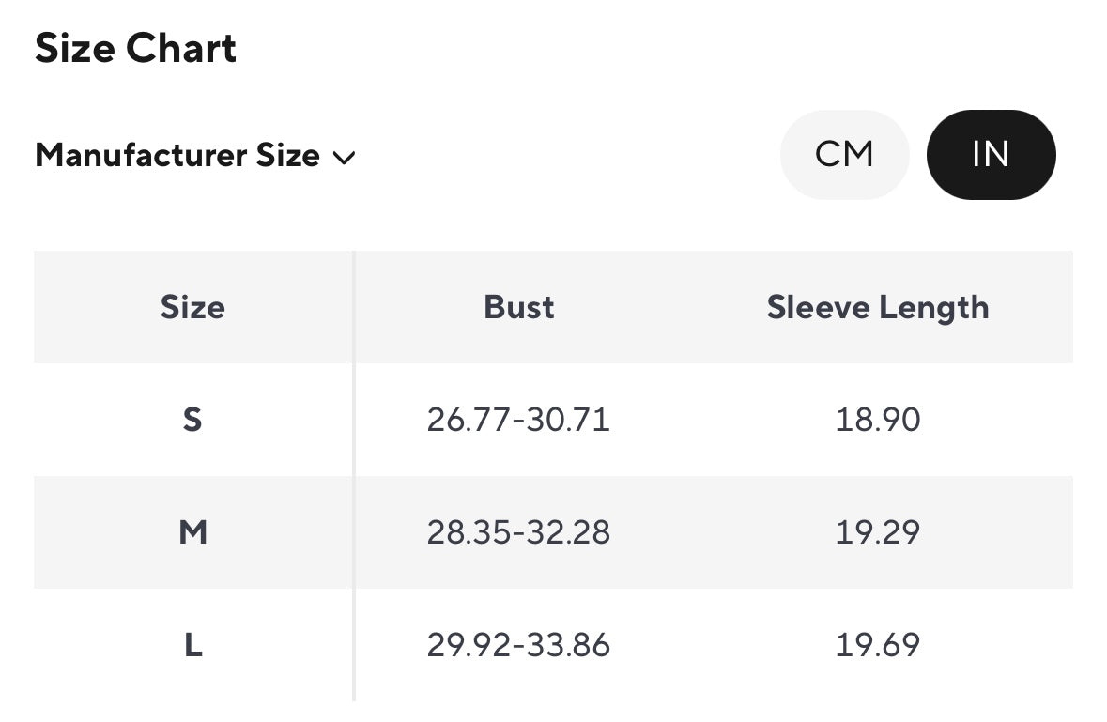Screen dimensions: 1107x722
Task: Click the Size Chart heading
Action: 135,49
